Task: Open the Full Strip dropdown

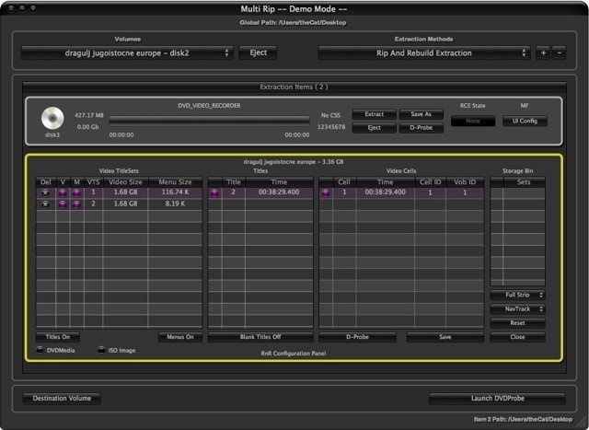Action: point(517,295)
